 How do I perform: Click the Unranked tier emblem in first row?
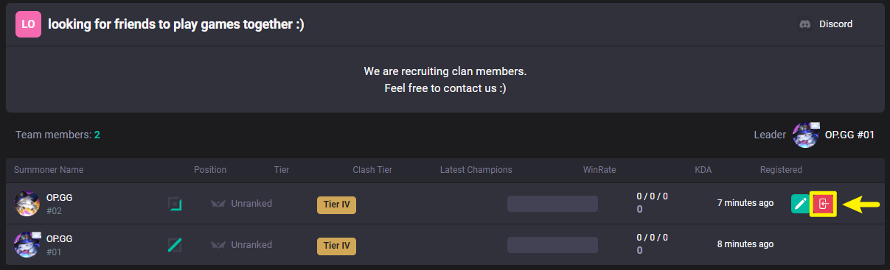tap(218, 204)
